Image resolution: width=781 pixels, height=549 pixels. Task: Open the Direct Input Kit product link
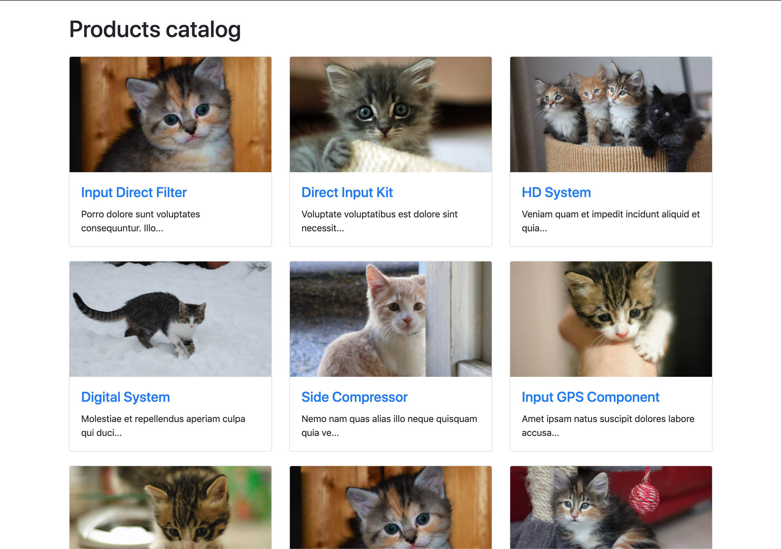(x=347, y=192)
